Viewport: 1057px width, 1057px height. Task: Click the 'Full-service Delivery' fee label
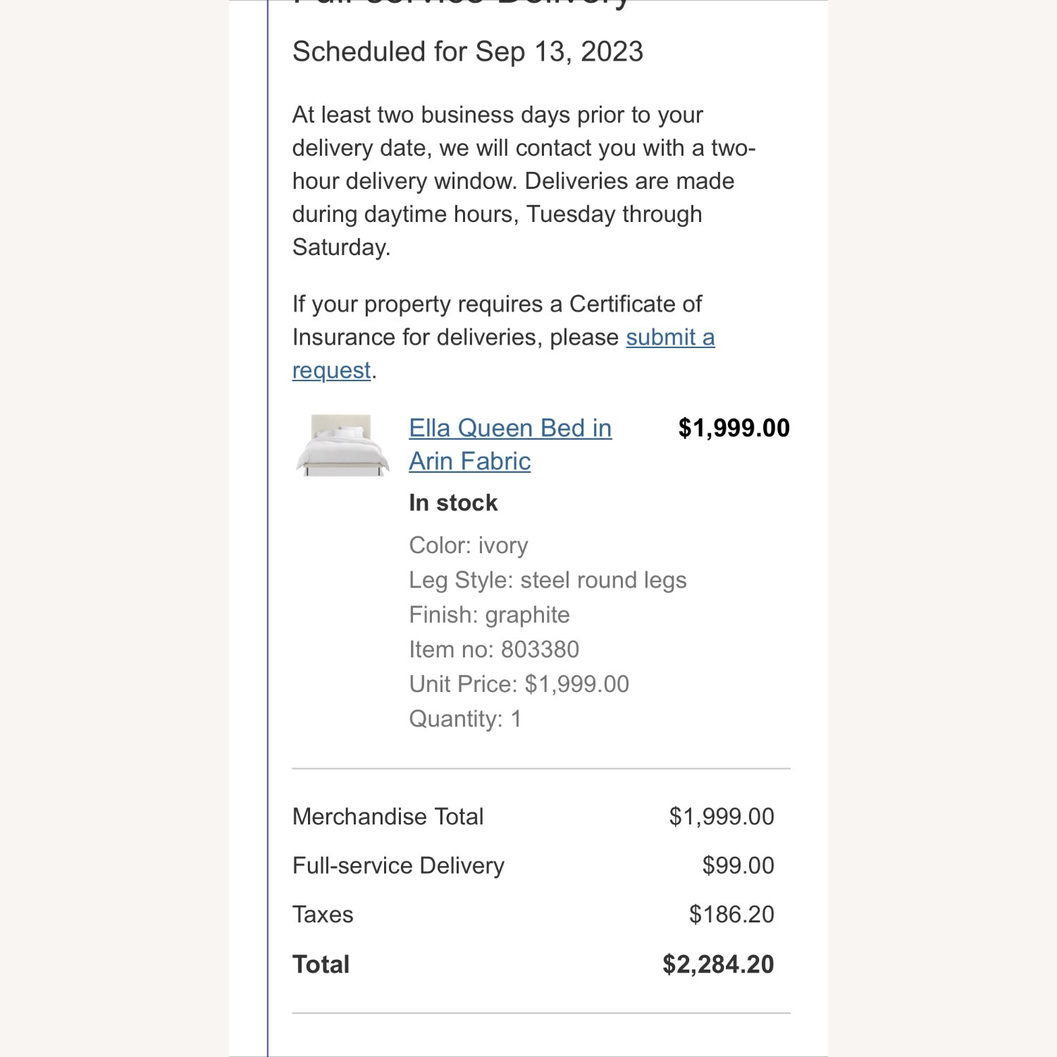tap(398, 865)
